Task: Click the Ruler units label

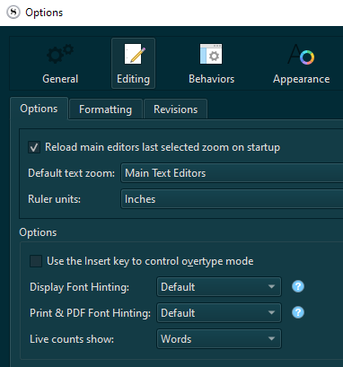Action: pos(54,199)
